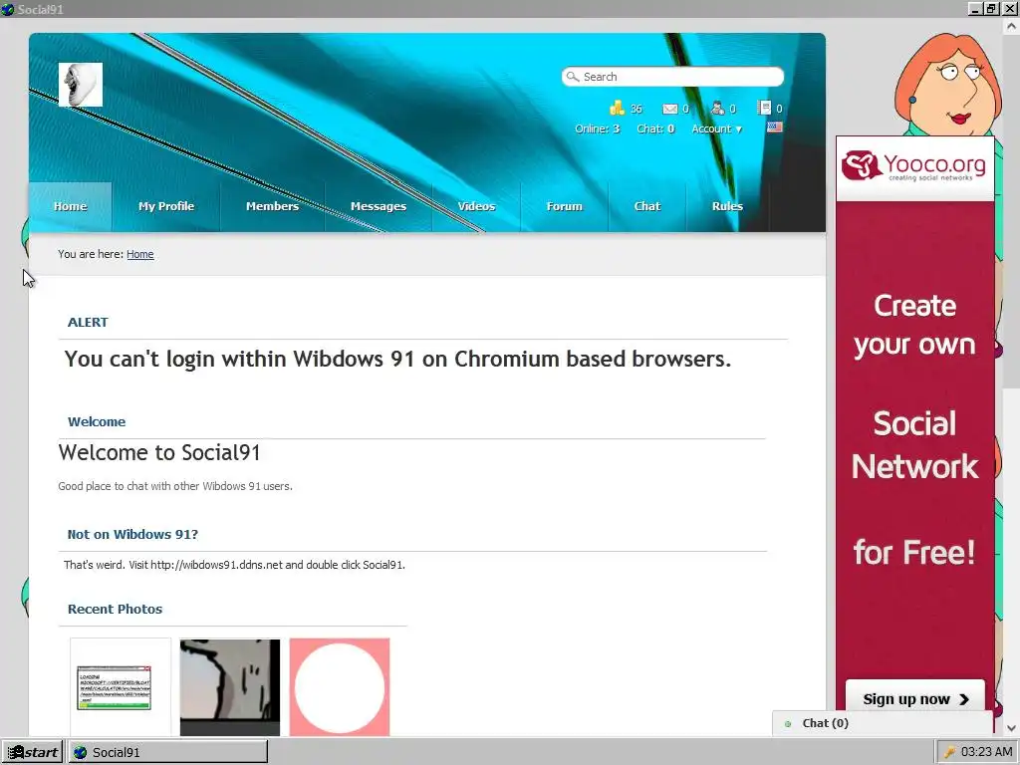Viewport: 1020px width, 765px height.
Task: Click the search magnifier icon
Action: point(573,77)
